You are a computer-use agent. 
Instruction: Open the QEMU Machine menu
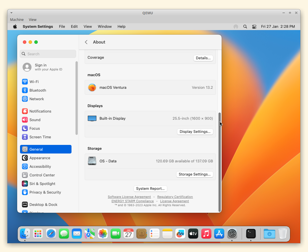(x=17, y=20)
